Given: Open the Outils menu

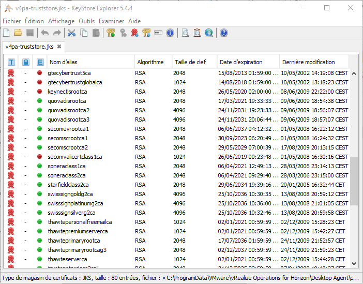Looking at the screenshot, I should [86, 21].
